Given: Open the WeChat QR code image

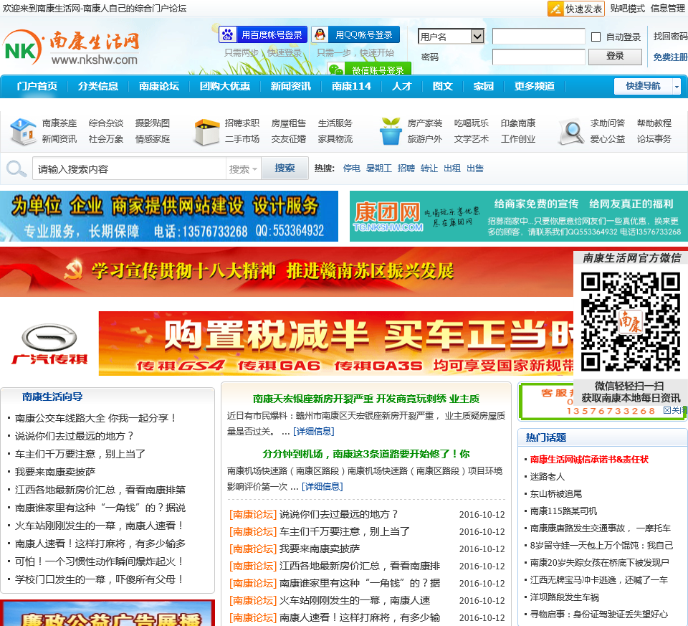Looking at the screenshot, I should [631, 322].
